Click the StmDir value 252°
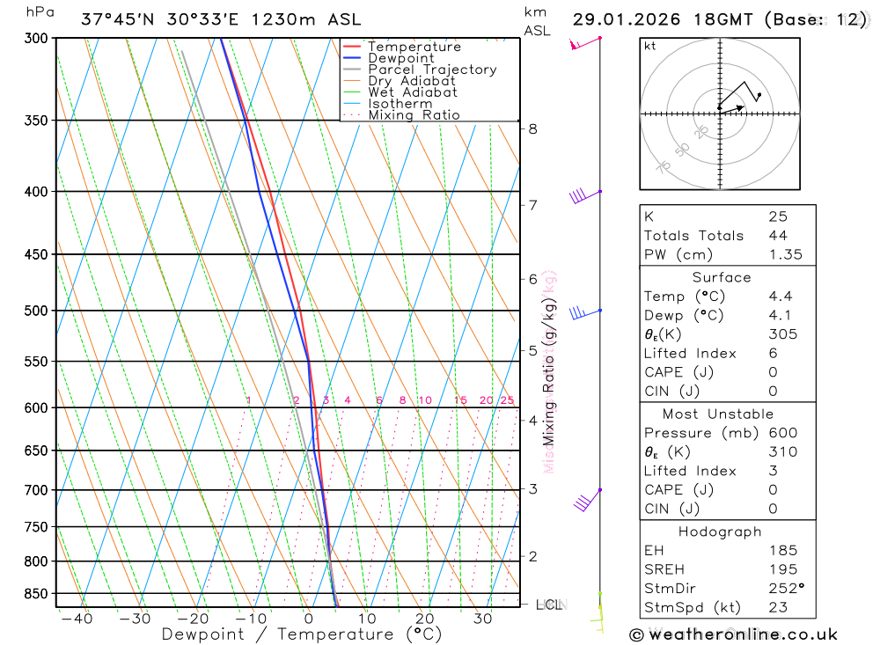Screen dimensions: 880x645 [786, 589]
